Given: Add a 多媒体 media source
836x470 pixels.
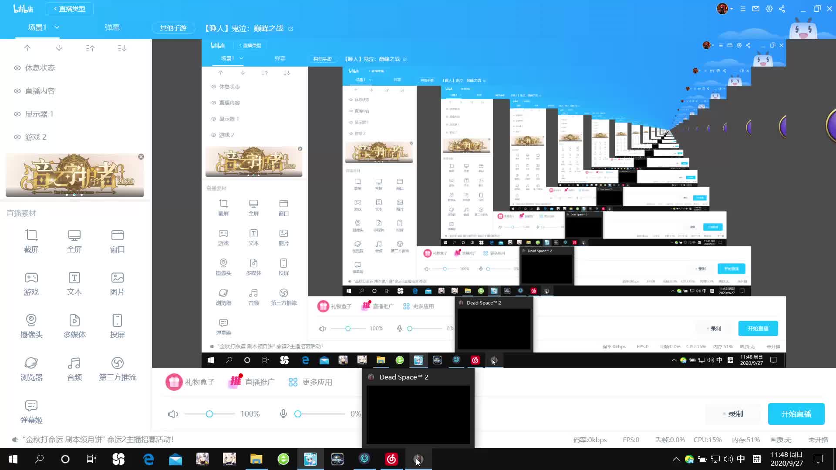Looking at the screenshot, I should [74, 326].
